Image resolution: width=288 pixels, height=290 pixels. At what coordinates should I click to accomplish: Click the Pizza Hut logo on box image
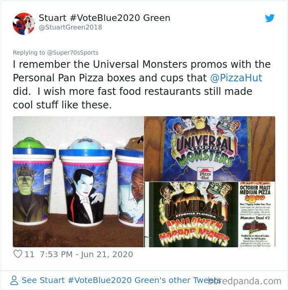[x=204, y=174]
